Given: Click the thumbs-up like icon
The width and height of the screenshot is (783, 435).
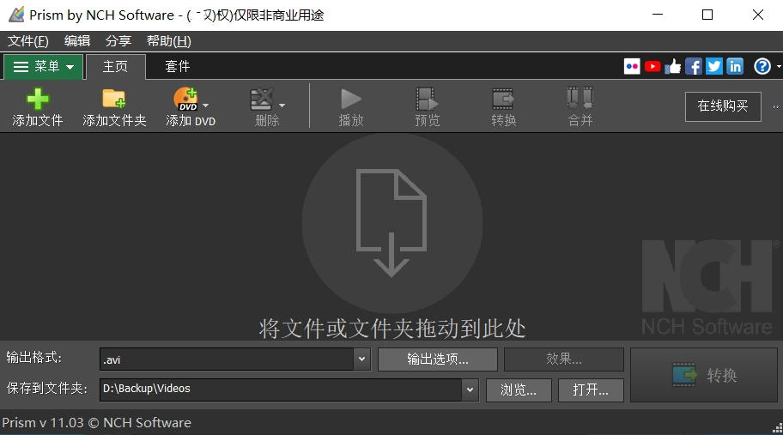Looking at the screenshot, I should (x=672, y=66).
